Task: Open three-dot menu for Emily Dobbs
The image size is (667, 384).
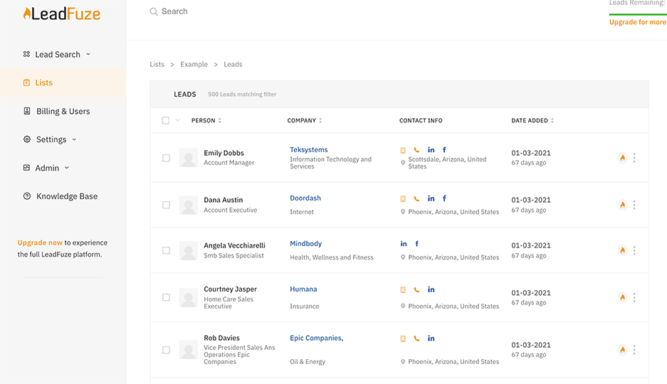Action: (634, 158)
